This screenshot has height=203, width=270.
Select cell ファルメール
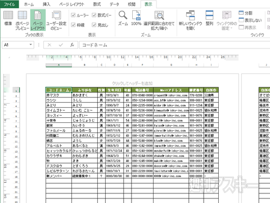[x=58, y=130]
